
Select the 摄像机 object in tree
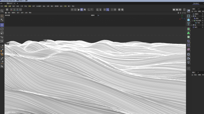pos(197,14)
